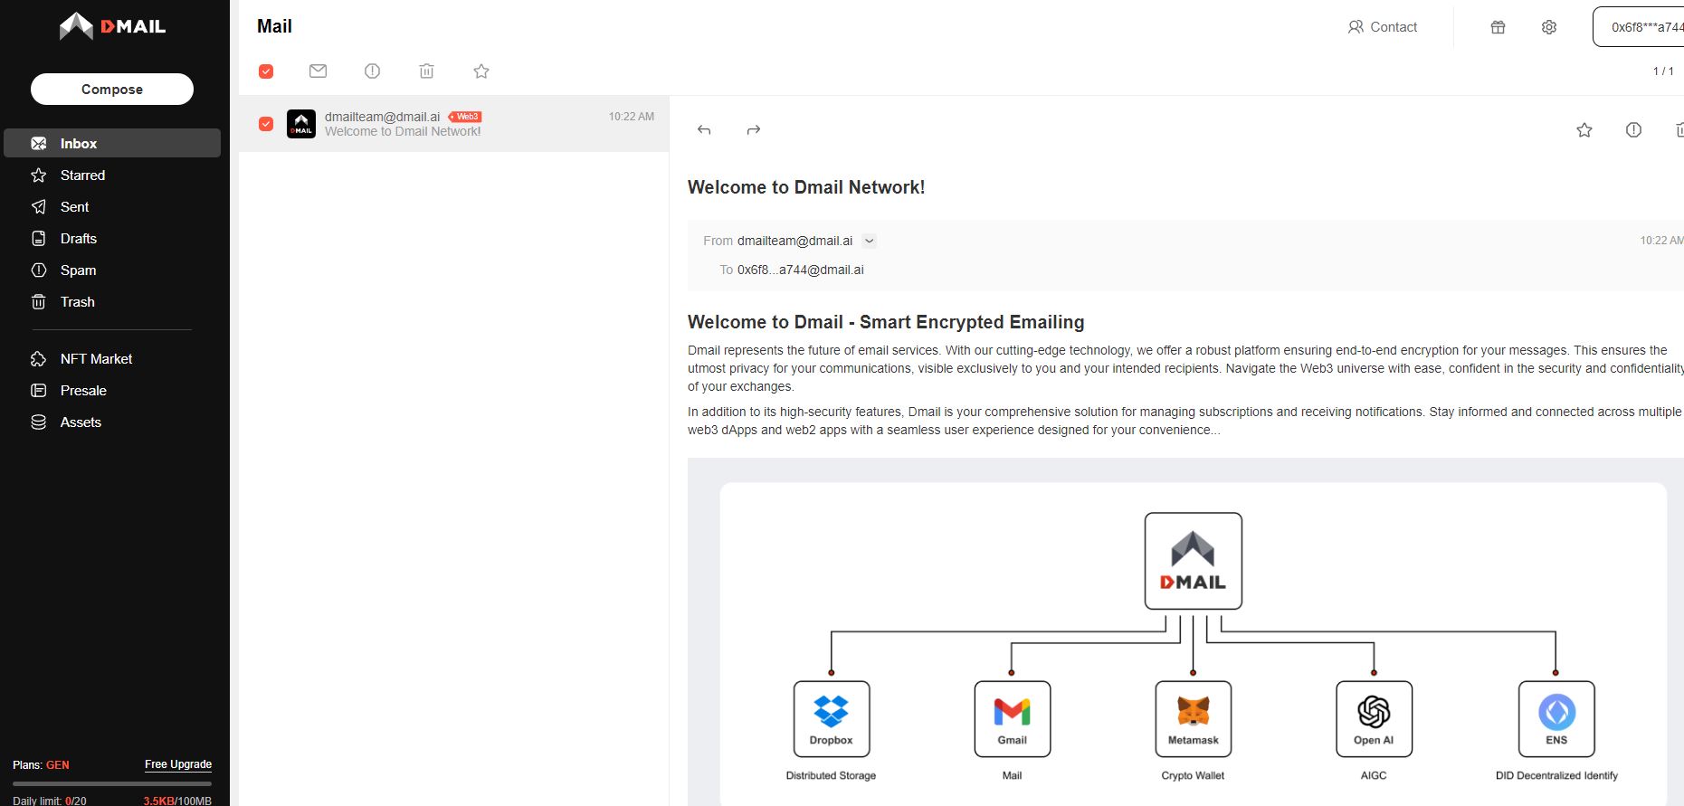Screen dimensions: 1684x806
Task: Mark selected mail as read envelope icon
Action: point(318,71)
